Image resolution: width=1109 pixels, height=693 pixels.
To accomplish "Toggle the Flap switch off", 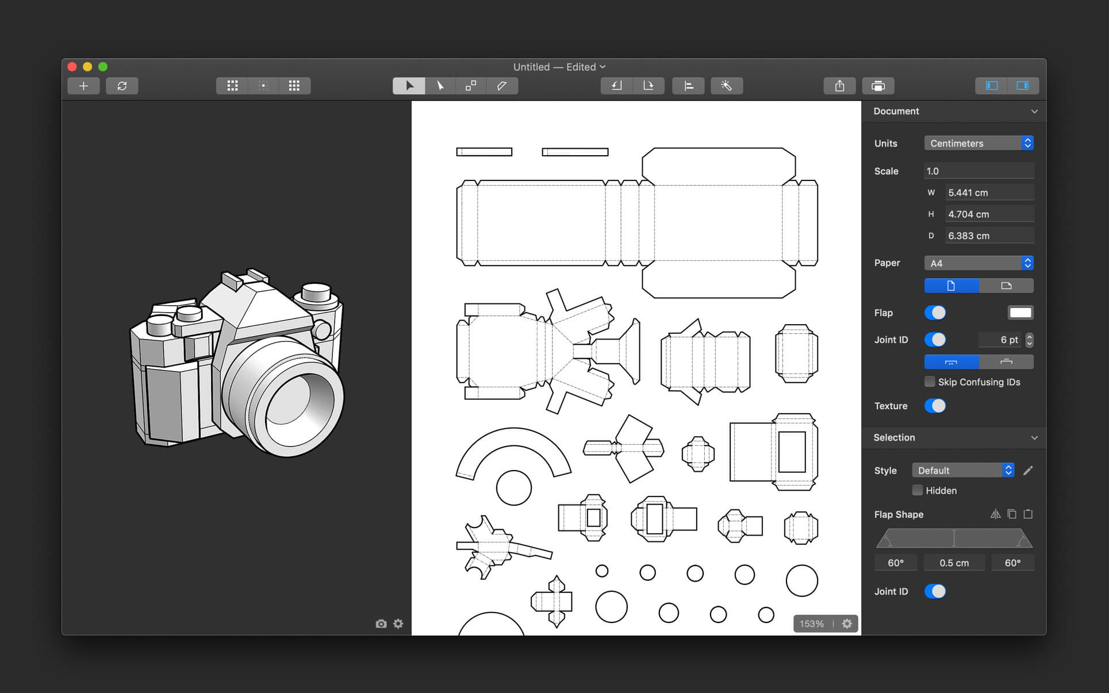I will pos(935,313).
